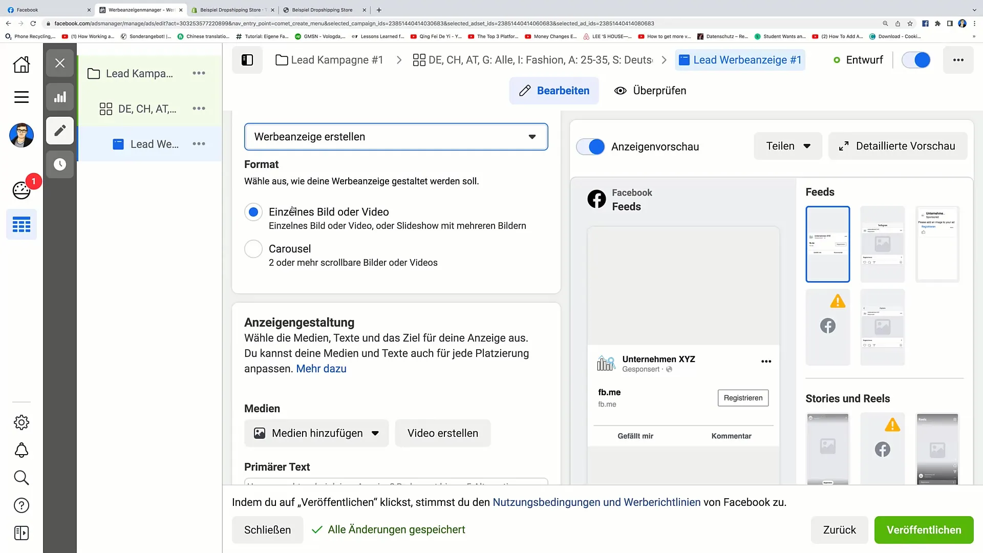Open the campaigns table grid icon
The height and width of the screenshot is (553, 983).
click(22, 224)
